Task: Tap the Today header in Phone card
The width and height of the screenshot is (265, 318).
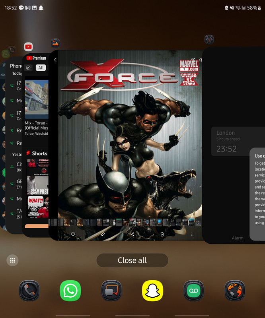Action: coord(17,74)
